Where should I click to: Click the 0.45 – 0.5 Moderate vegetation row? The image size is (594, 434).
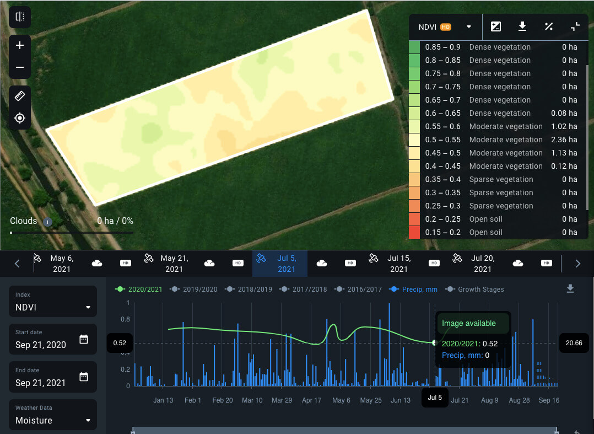pos(498,153)
